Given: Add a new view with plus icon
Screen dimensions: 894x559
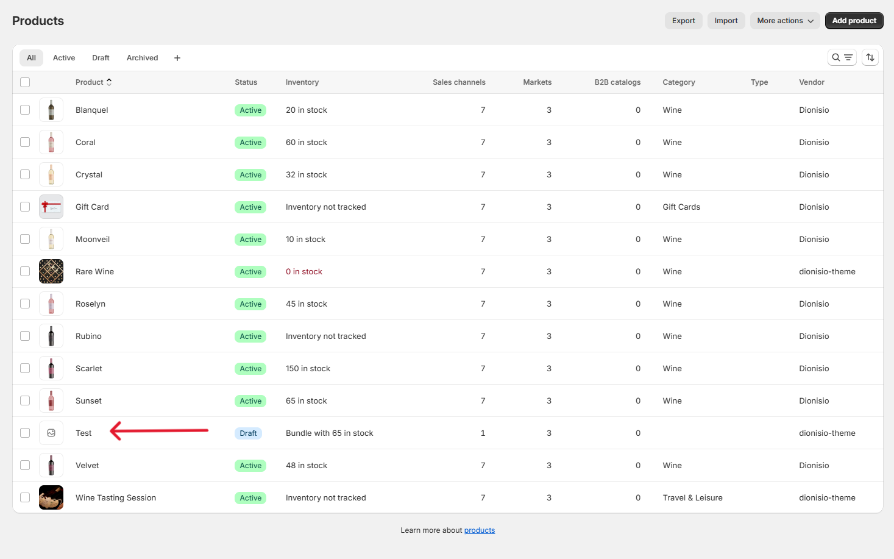Looking at the screenshot, I should (x=177, y=58).
